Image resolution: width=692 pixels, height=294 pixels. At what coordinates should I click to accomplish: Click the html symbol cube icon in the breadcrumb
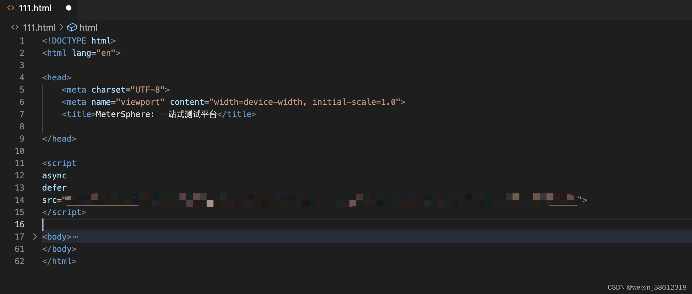click(x=72, y=27)
